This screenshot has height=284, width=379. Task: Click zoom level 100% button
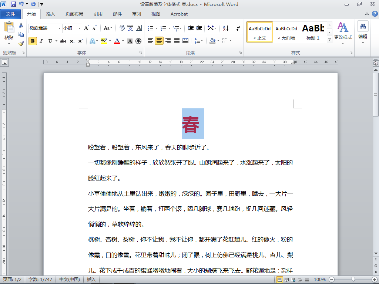[x=319, y=280]
